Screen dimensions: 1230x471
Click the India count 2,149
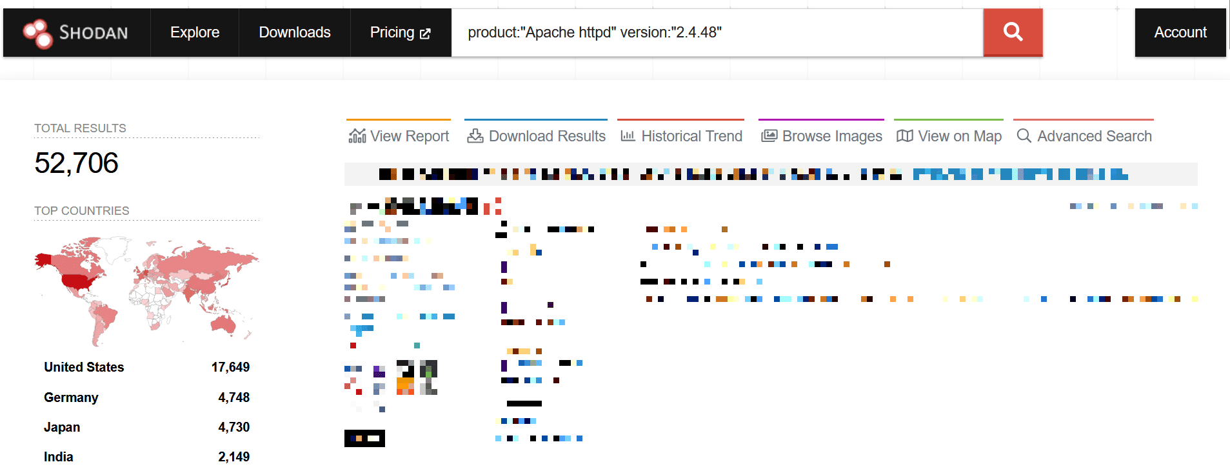click(x=233, y=457)
